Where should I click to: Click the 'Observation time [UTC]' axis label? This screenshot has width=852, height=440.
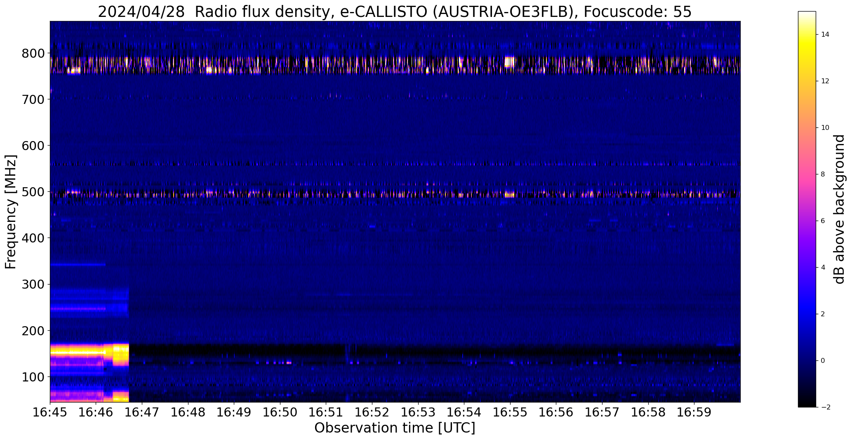pos(395,428)
